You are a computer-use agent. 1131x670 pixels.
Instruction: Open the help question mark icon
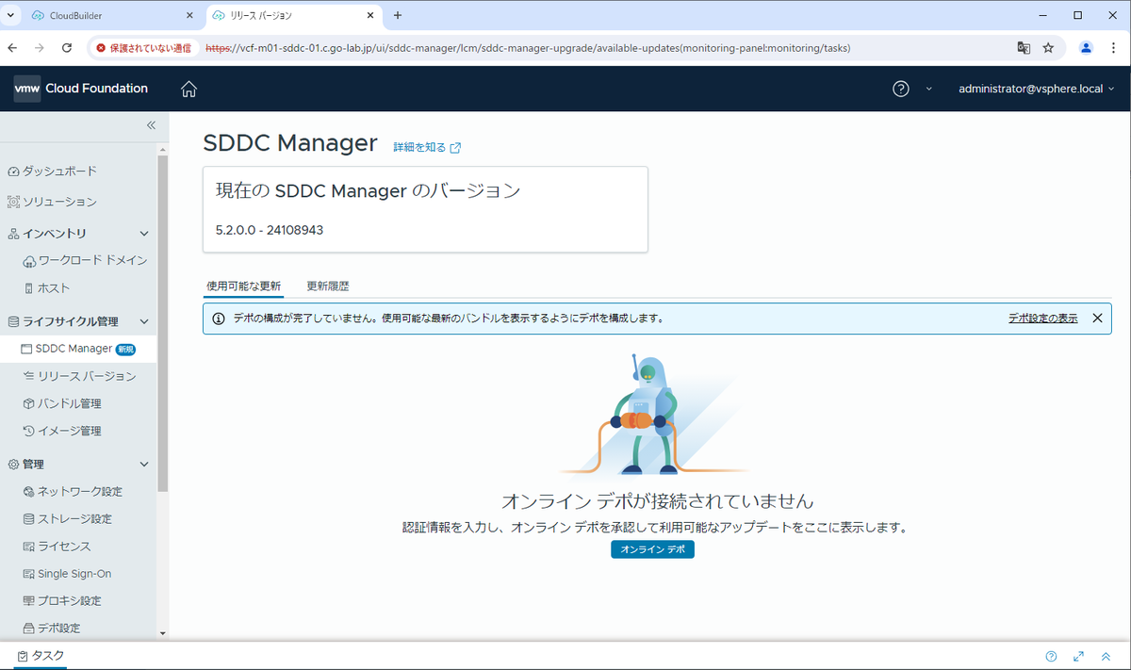point(901,89)
